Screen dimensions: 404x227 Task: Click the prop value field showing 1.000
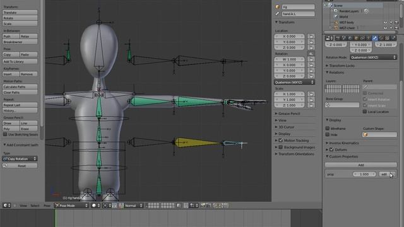(x=364, y=174)
